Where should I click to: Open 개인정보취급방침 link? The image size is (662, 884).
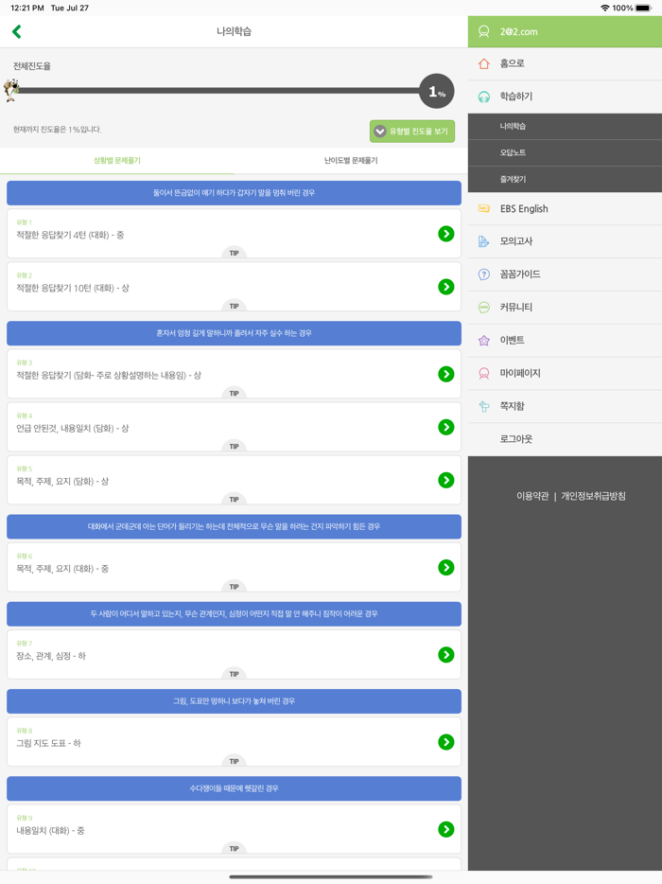593,496
